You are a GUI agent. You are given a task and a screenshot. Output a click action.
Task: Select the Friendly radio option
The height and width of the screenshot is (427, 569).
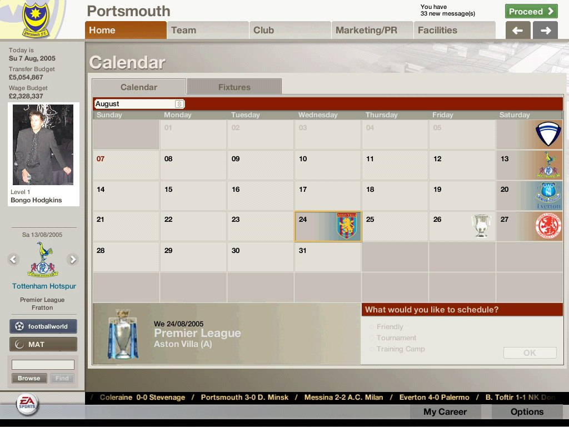point(372,327)
